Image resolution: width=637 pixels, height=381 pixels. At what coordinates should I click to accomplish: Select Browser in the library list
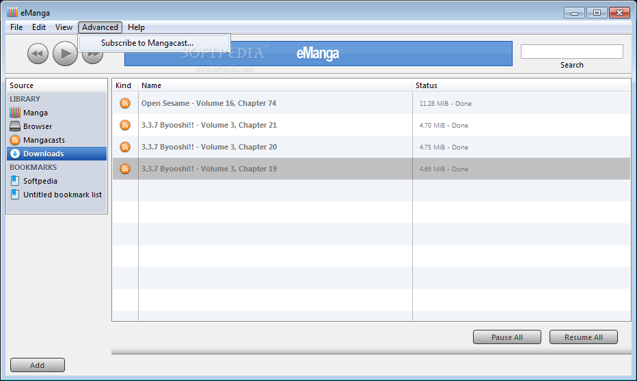click(38, 126)
